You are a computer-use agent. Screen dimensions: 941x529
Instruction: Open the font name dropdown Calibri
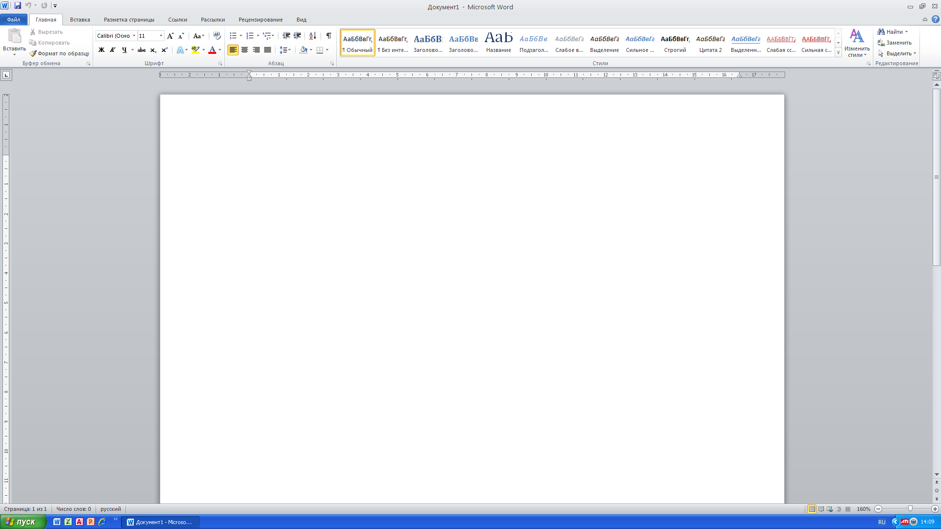pyautogui.click(x=134, y=36)
